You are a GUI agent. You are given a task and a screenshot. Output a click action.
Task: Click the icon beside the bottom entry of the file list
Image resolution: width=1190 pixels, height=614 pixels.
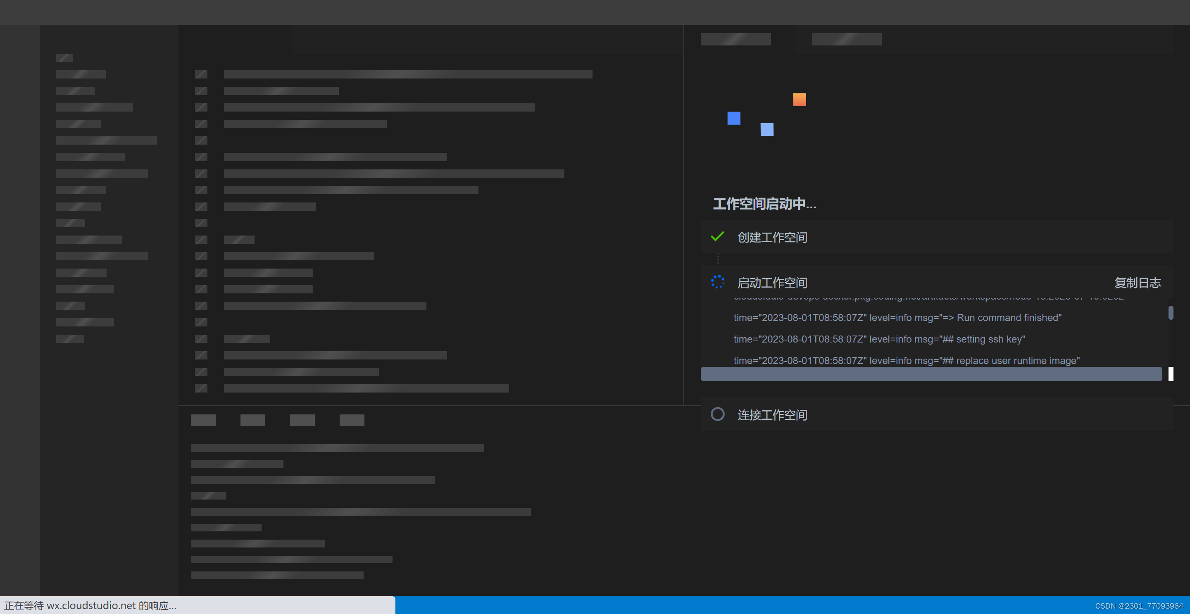click(201, 388)
